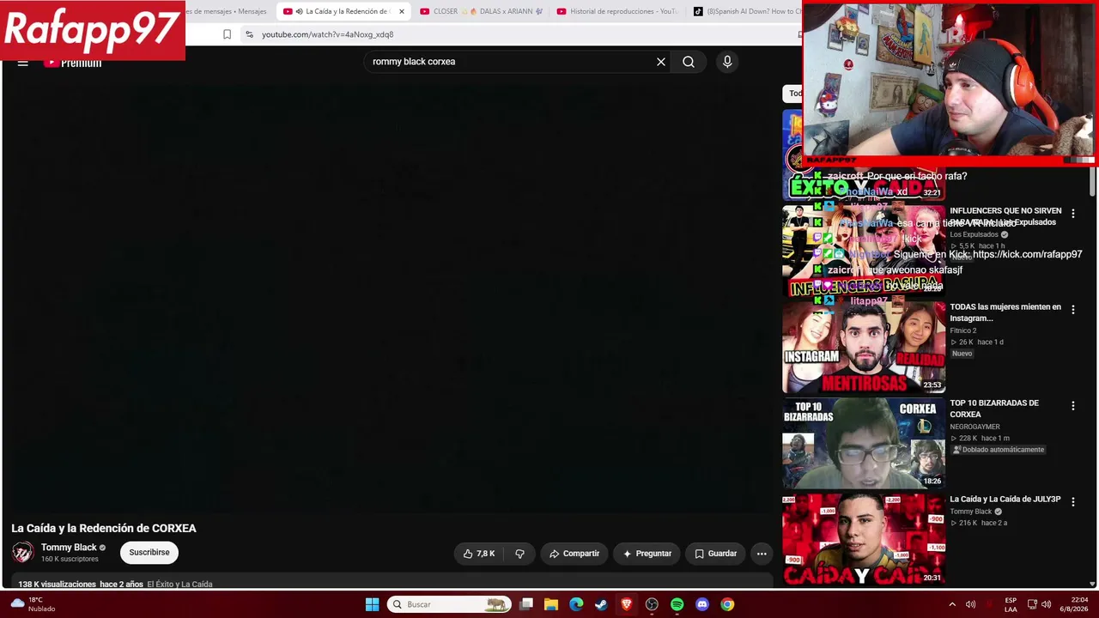This screenshot has width=1099, height=618.
Task: Play INFLUENCERS BASURA thumbnail video
Action: [x=864, y=250]
